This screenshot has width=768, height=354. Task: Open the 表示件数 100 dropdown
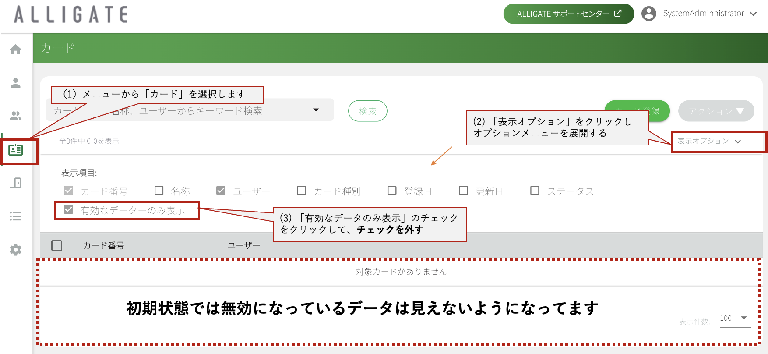click(735, 319)
